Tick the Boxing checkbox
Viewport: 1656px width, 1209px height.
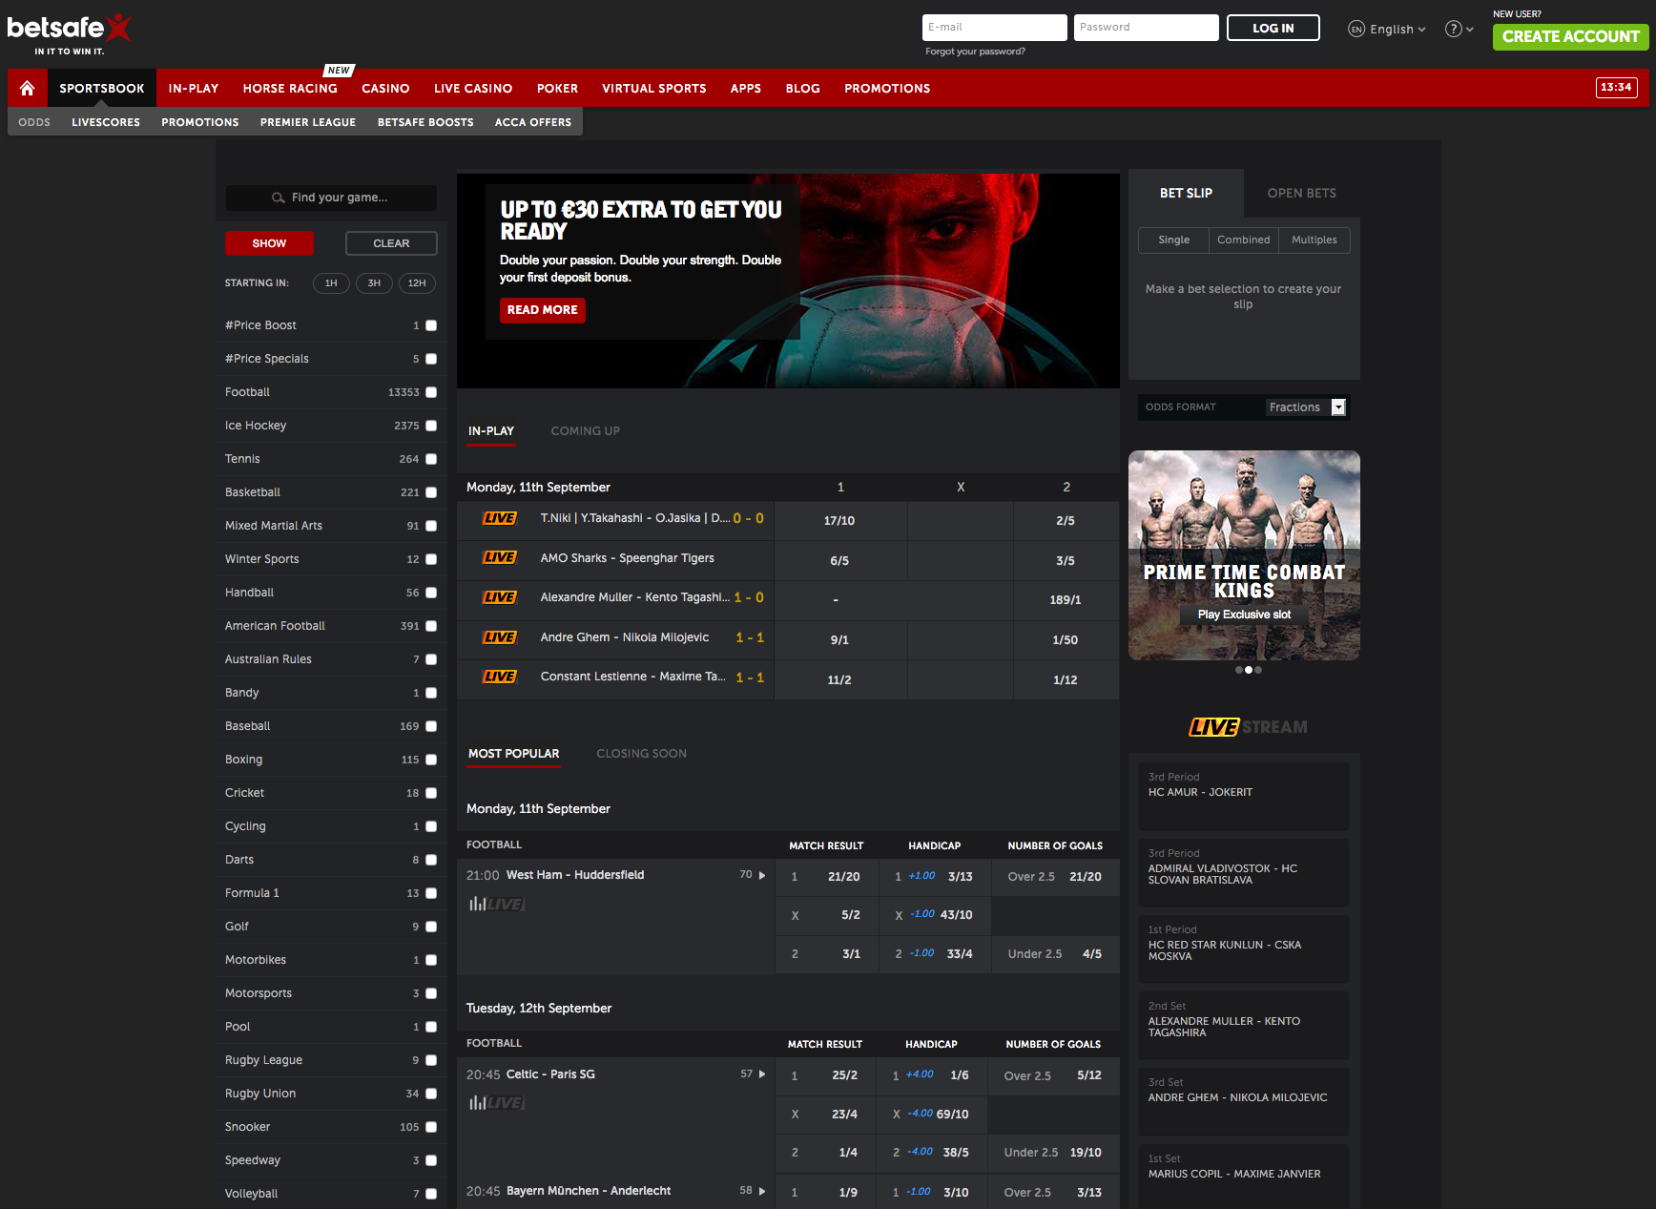click(431, 760)
